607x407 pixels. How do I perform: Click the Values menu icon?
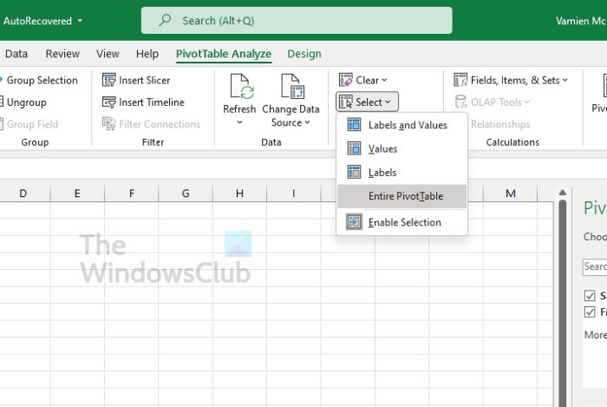pos(354,148)
